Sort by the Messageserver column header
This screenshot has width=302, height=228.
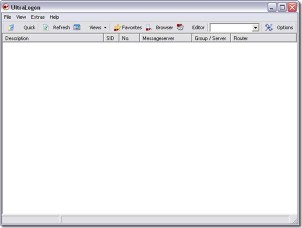[165, 38]
